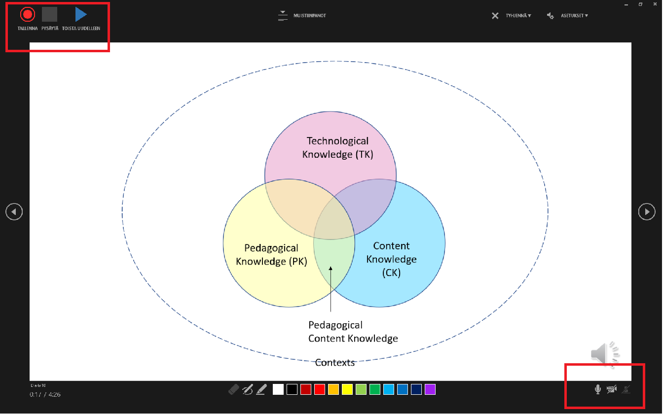This screenshot has height=414, width=663.
Task: Select the pen drawing tool
Action: coord(248,389)
